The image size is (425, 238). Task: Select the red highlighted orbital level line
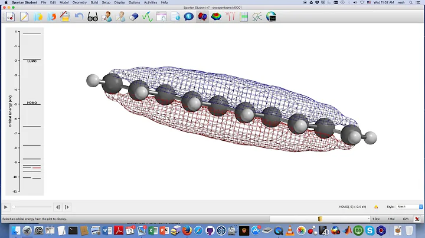pyautogui.click(x=37, y=168)
